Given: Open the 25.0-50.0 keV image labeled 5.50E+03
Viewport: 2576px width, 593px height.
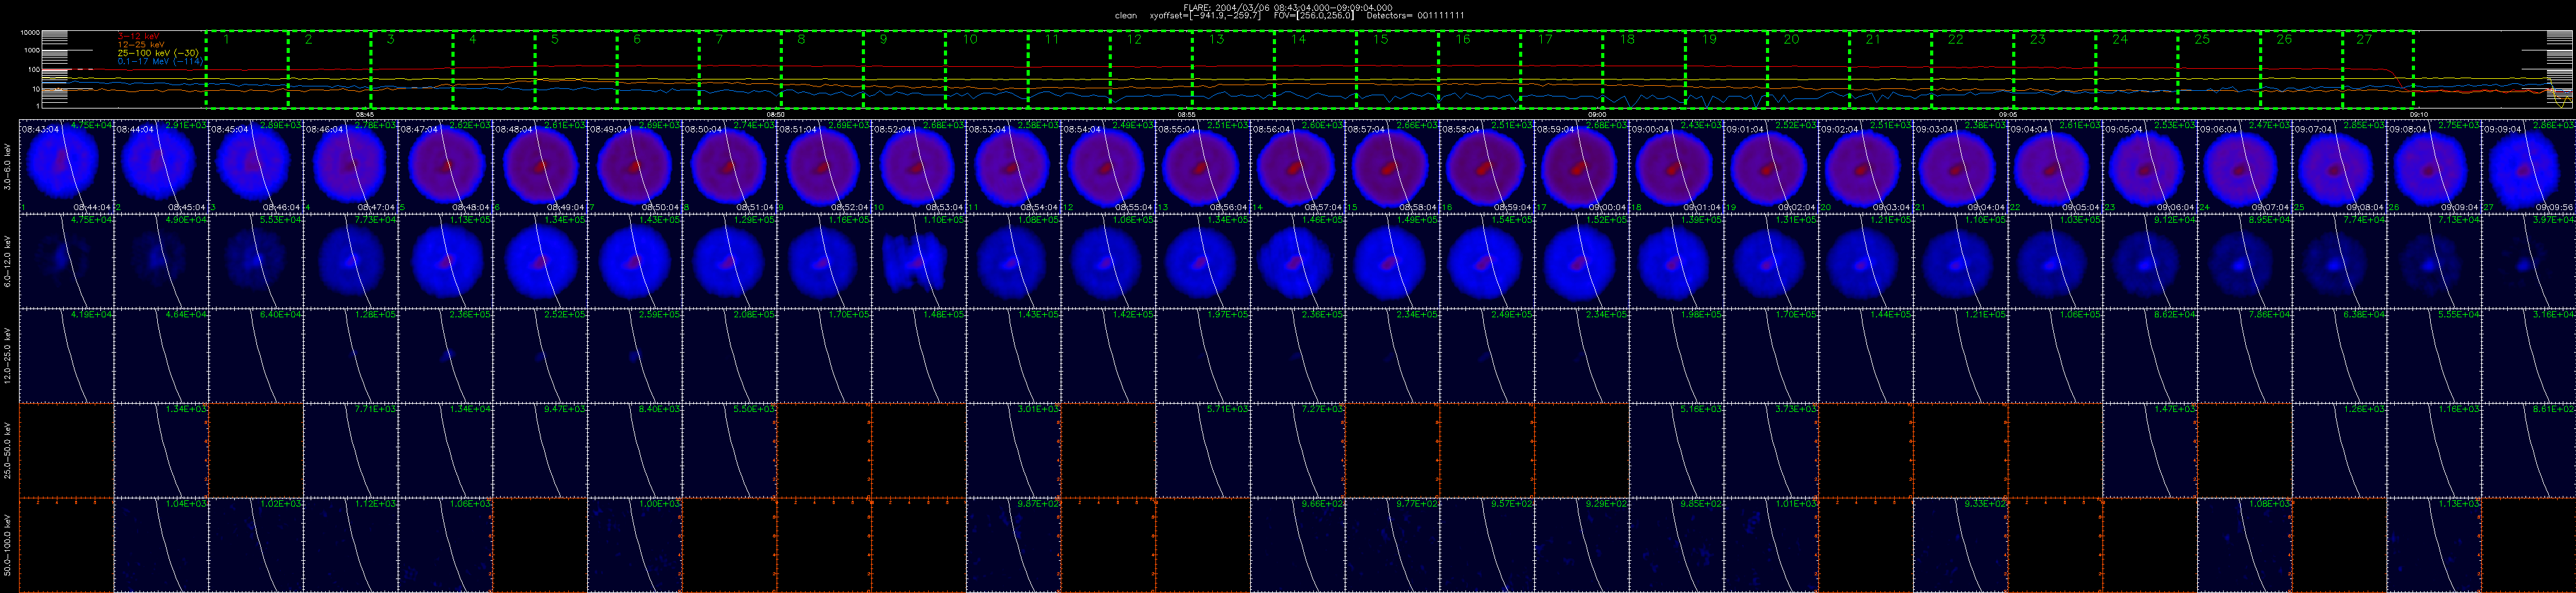Looking at the screenshot, I should (x=730, y=451).
